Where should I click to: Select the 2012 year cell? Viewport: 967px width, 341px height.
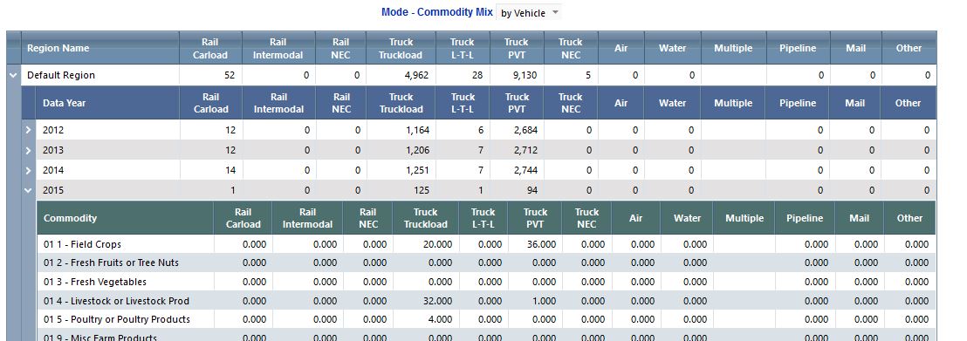pos(108,130)
